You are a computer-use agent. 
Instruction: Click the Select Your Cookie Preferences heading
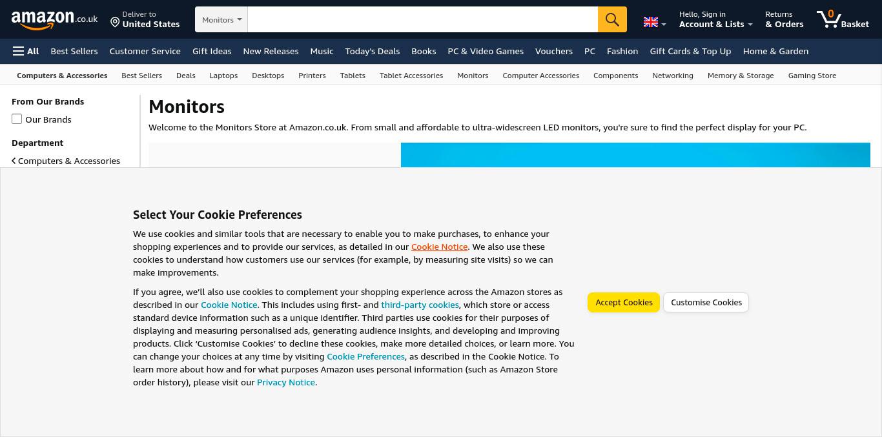point(218,214)
